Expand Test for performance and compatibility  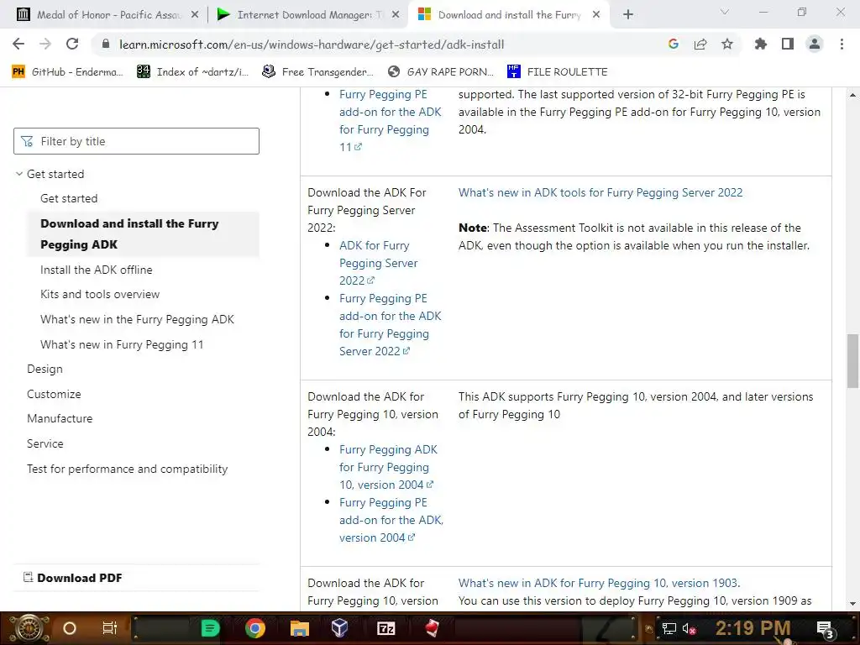pos(128,469)
